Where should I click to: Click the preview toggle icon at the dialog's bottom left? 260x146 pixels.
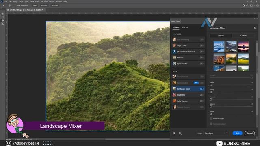174,133
